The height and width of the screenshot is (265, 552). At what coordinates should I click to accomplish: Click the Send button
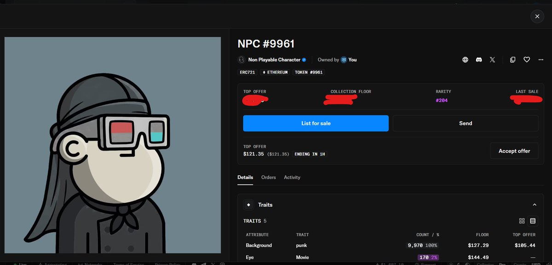click(466, 123)
